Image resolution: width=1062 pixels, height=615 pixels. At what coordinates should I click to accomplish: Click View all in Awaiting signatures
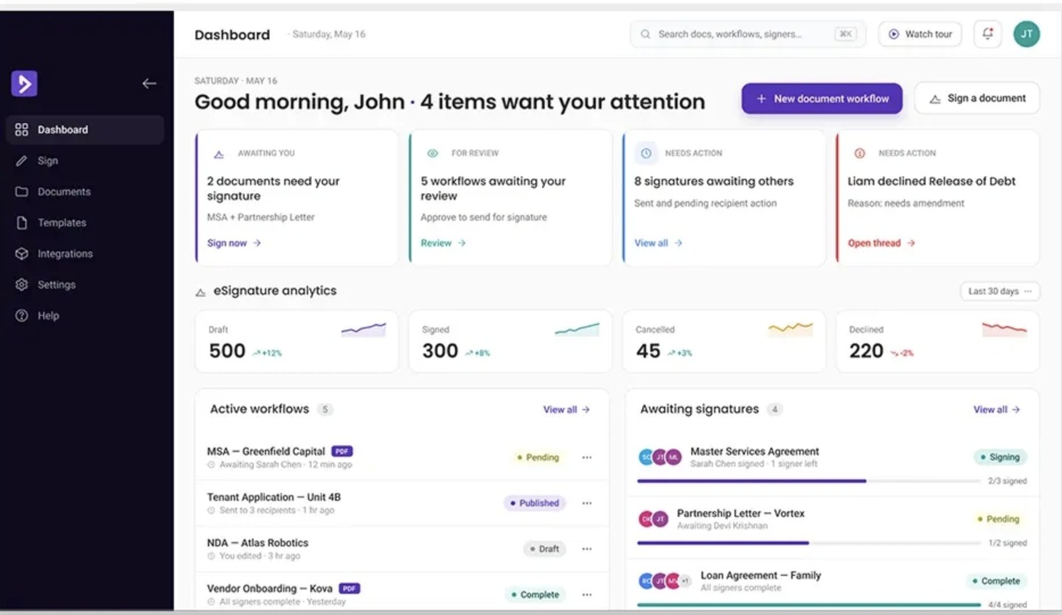(996, 410)
